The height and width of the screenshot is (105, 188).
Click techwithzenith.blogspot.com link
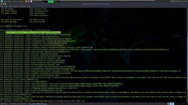tap(42, 64)
